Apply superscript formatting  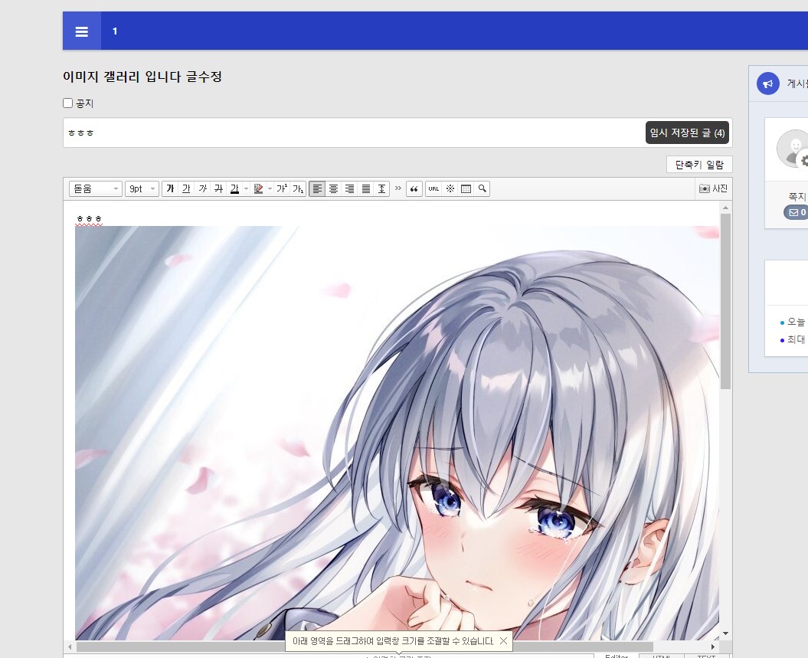point(282,188)
